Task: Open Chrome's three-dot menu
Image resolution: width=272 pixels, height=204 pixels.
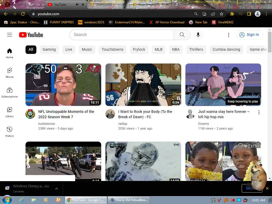Action: (x=266, y=14)
